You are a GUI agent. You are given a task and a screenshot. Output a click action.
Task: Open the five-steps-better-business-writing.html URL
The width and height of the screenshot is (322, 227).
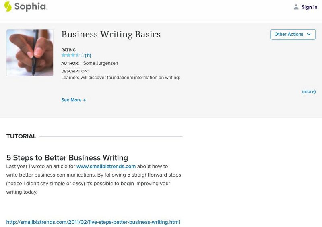pyautogui.click(x=93, y=222)
